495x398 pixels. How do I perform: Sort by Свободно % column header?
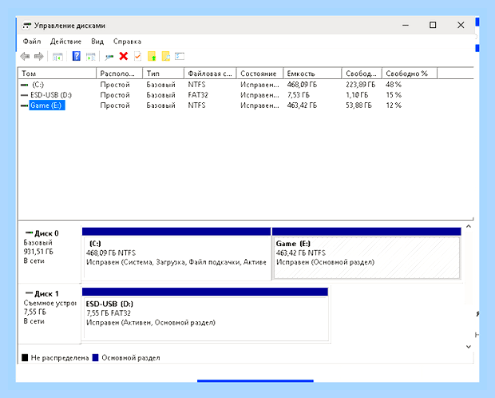[x=410, y=74]
